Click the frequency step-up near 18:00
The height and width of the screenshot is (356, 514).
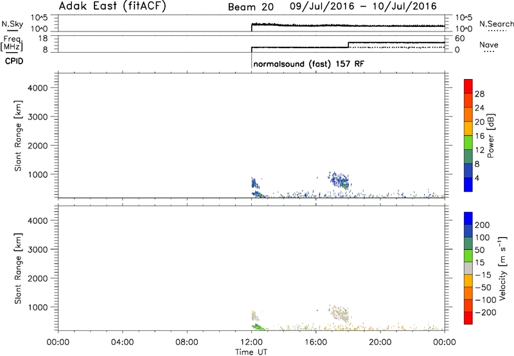click(348, 45)
